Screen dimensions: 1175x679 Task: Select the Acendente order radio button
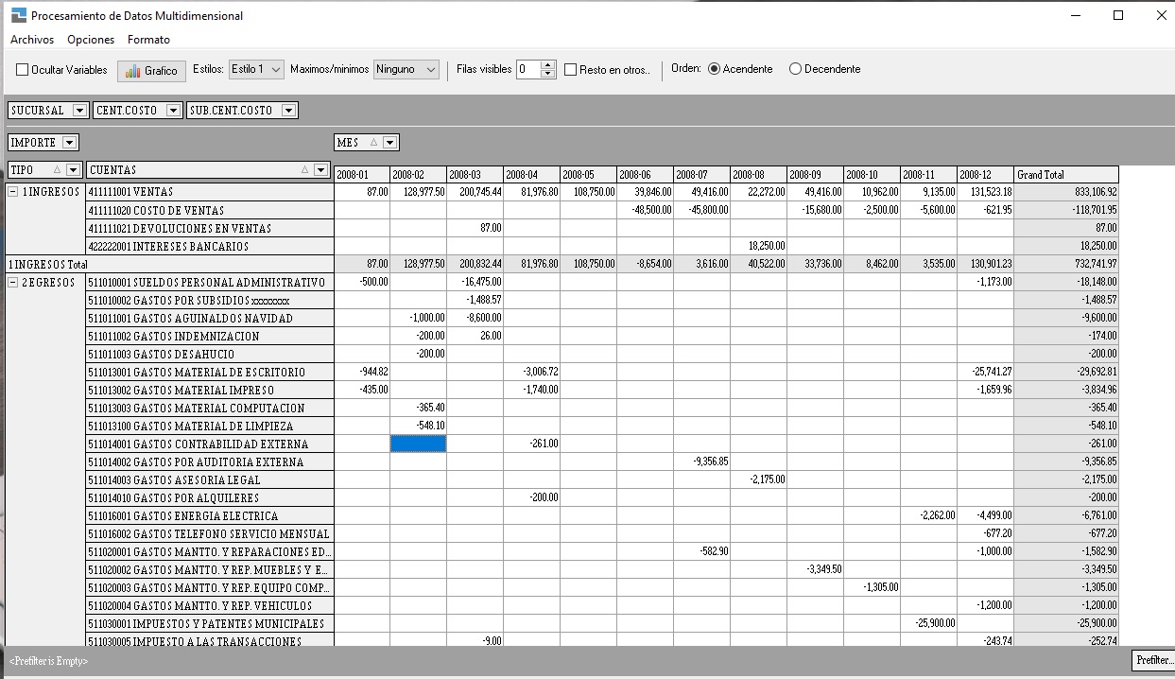(x=714, y=69)
